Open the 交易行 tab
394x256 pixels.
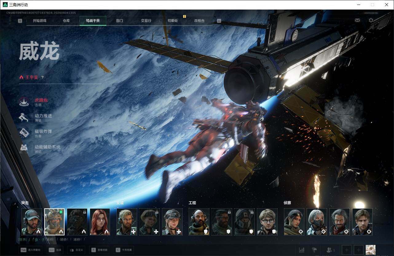point(146,21)
